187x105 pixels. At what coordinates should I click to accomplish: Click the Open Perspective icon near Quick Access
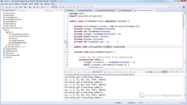(x=180, y=7)
